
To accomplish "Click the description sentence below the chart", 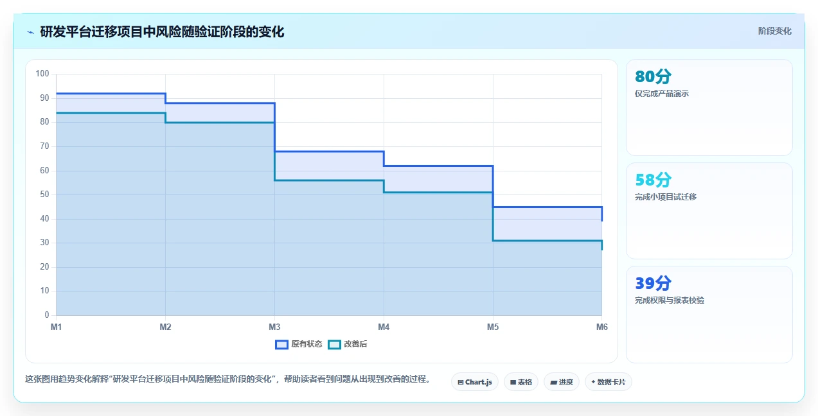I will tap(227, 379).
